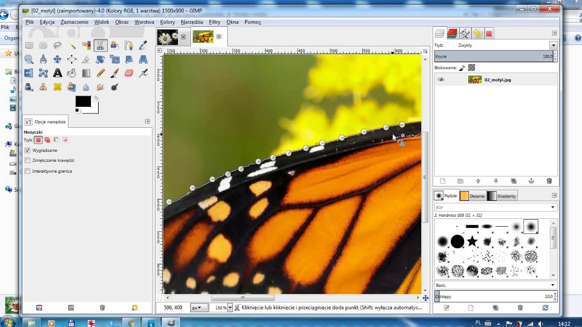Choose the intersect selection mode

click(65, 140)
